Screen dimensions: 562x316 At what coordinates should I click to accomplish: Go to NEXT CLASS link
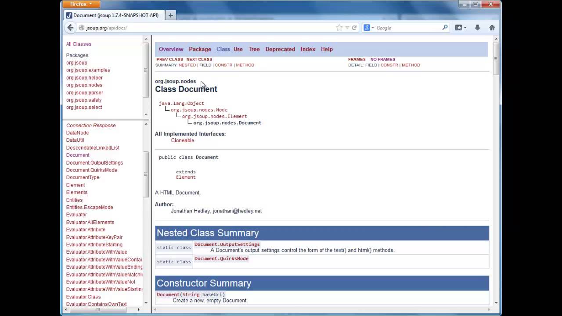[x=199, y=59]
